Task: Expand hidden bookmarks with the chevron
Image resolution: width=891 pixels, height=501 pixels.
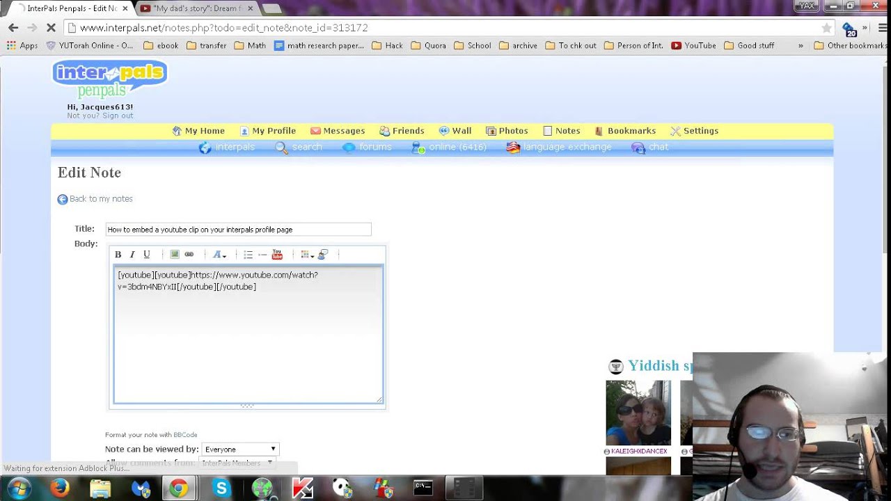Action: click(801, 46)
